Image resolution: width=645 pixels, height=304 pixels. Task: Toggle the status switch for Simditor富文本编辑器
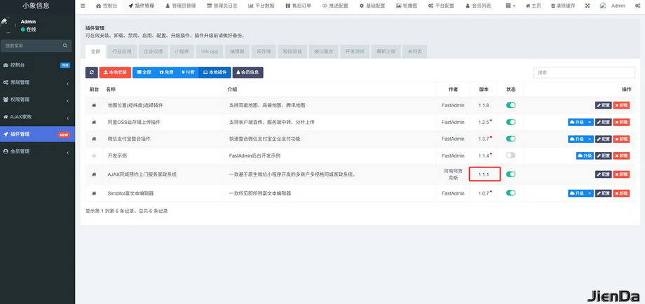[x=510, y=193]
